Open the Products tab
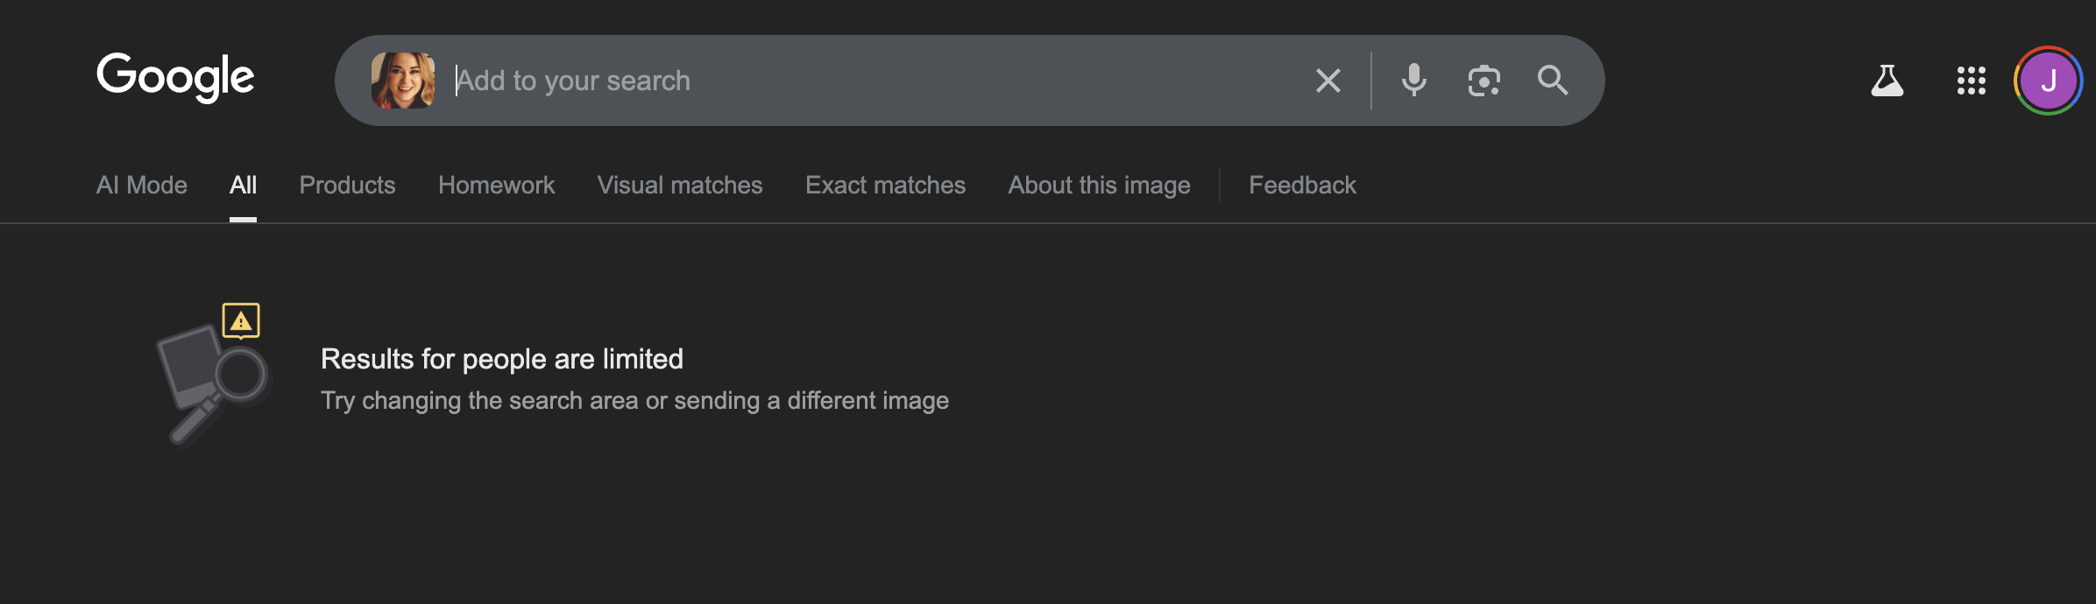The height and width of the screenshot is (604, 2096). (347, 186)
